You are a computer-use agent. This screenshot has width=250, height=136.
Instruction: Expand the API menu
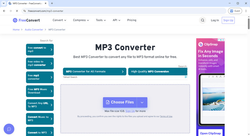pyautogui.click(x=117, y=20)
